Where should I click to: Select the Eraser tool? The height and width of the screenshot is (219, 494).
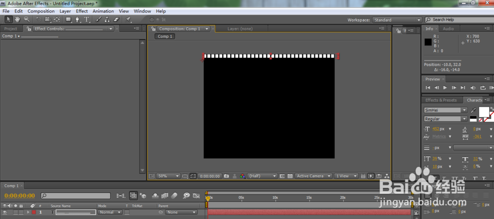click(116, 20)
